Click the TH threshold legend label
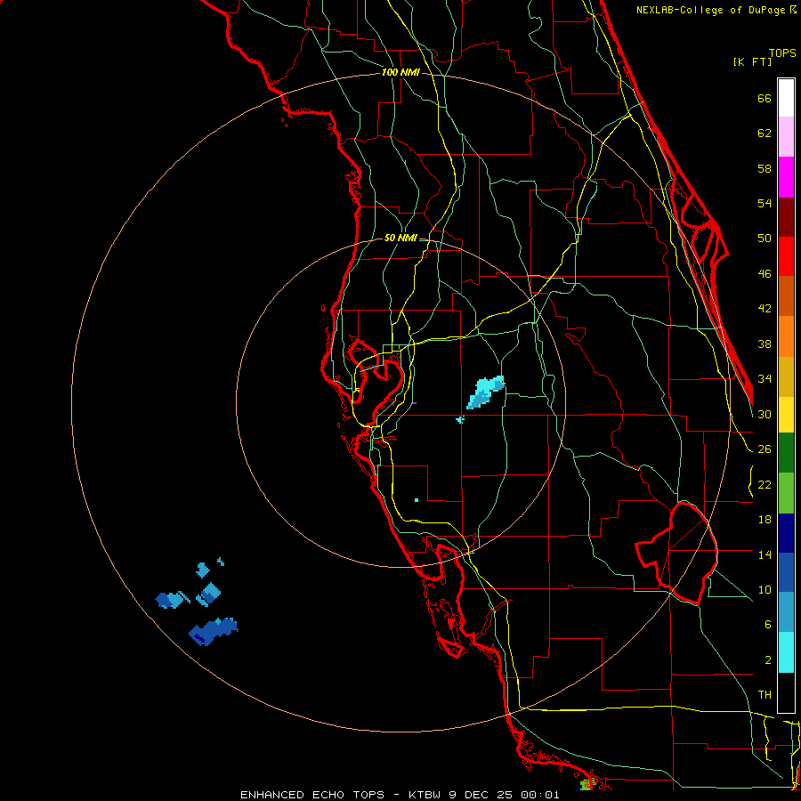Image resolution: width=801 pixels, height=801 pixels. (x=765, y=695)
